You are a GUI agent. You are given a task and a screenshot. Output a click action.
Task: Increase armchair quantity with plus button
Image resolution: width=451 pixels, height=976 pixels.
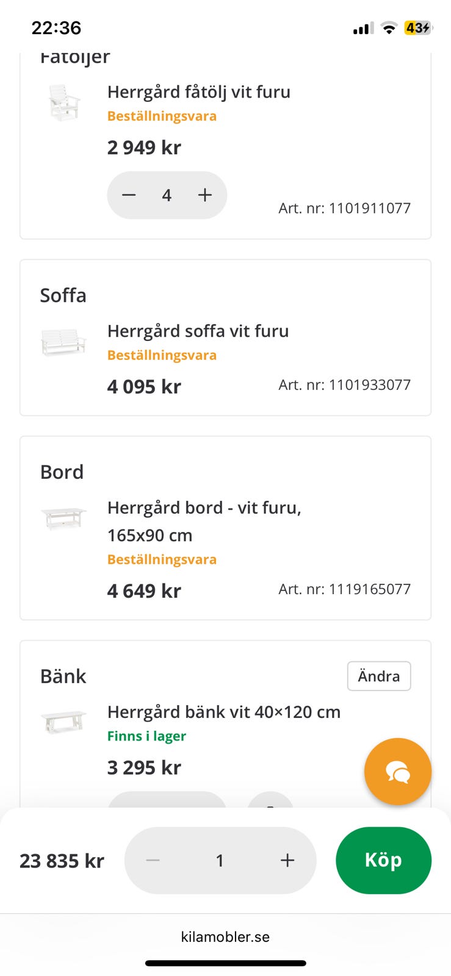click(205, 195)
